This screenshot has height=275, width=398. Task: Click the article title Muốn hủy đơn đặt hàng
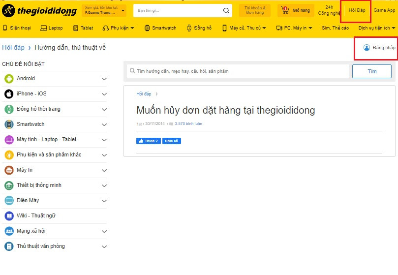pyautogui.click(x=226, y=110)
